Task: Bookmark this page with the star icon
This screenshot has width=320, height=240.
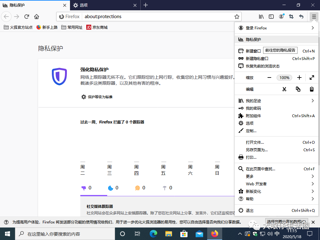Action: (237, 17)
